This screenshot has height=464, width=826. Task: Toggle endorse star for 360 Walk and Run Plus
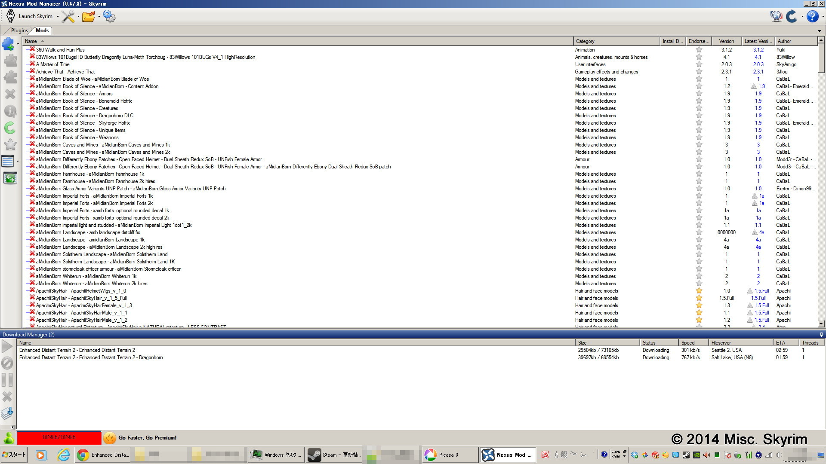(x=699, y=50)
